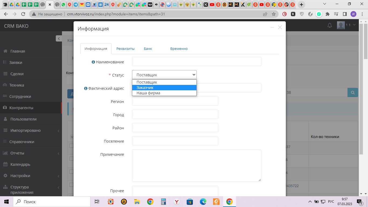Collapse the sidebar with the arrow button
This screenshot has height=207, width=368.
click(x=59, y=39)
